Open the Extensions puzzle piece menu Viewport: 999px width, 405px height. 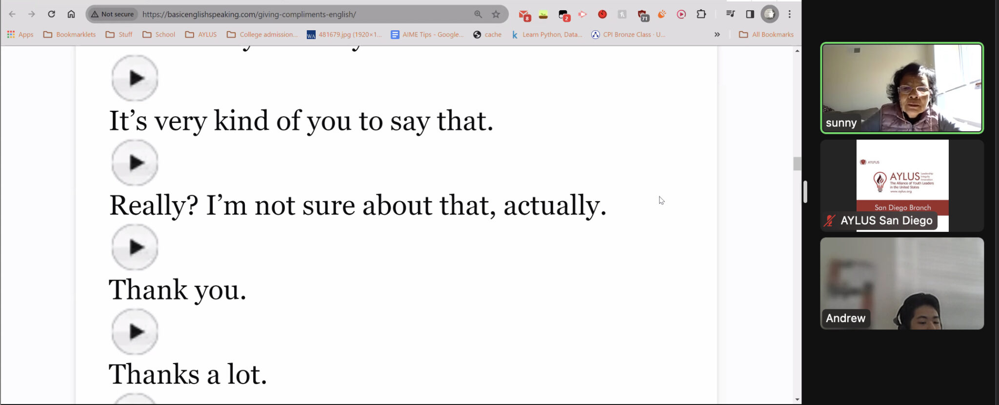(x=701, y=14)
